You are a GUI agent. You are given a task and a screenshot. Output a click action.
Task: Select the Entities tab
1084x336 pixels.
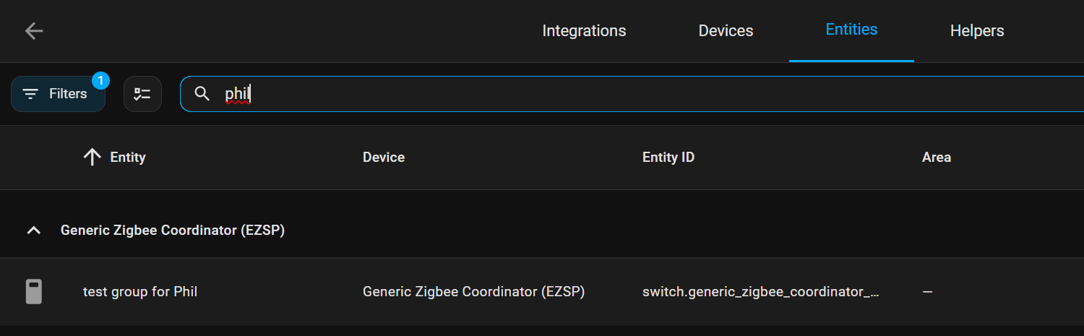click(851, 30)
